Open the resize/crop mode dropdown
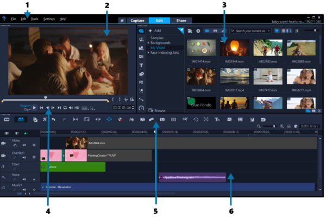The image size is (326, 217). [92, 108]
